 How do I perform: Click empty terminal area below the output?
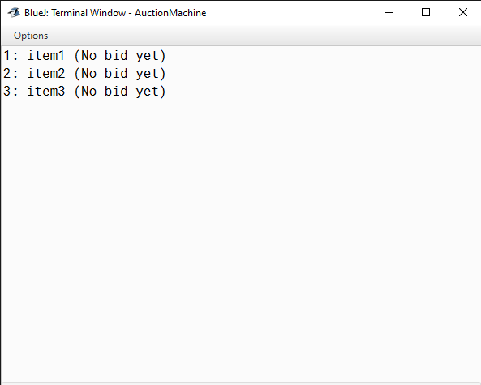[240, 239]
